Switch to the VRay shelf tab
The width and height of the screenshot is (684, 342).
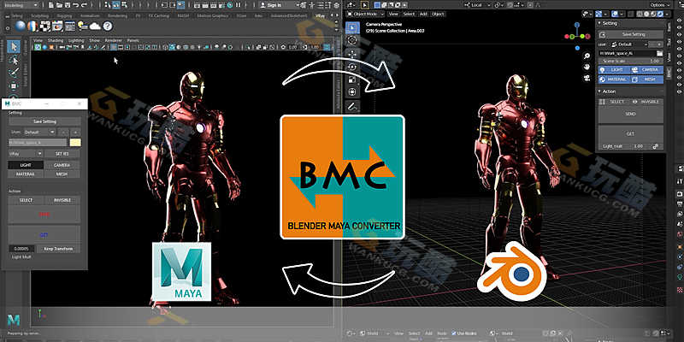(x=320, y=15)
